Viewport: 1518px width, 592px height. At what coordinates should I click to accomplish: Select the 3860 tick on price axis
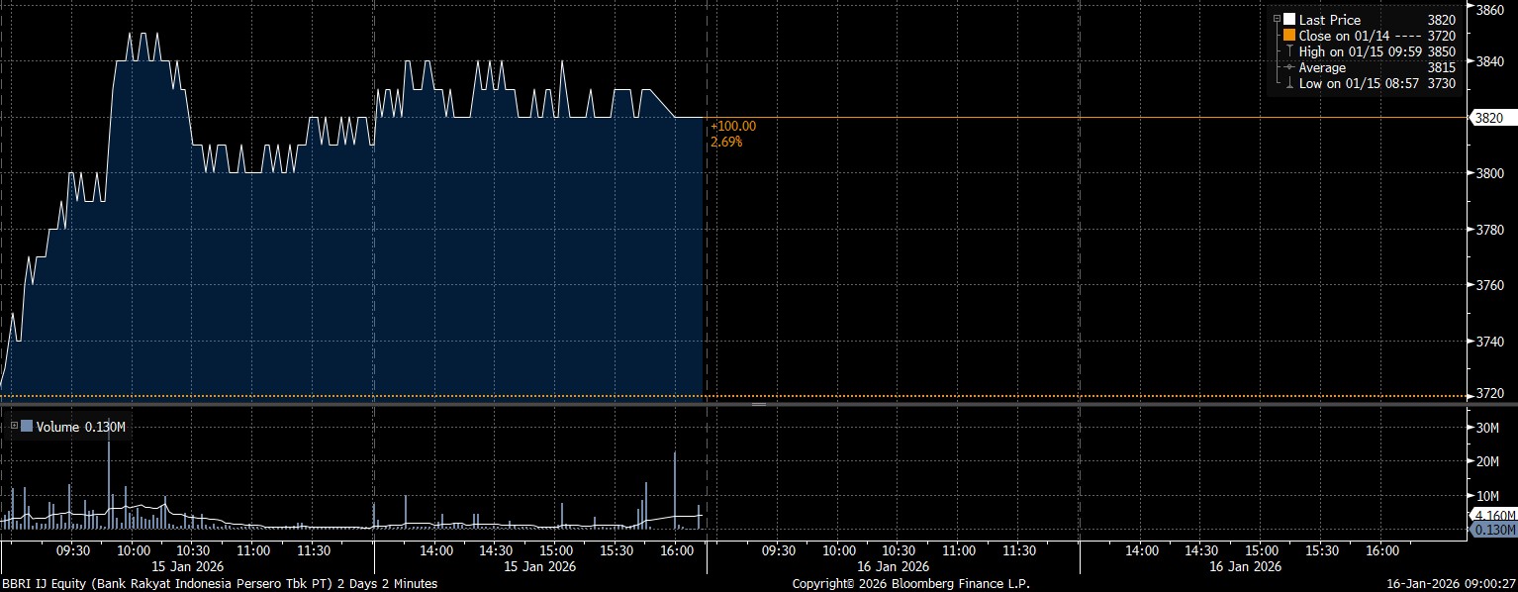(1490, 10)
